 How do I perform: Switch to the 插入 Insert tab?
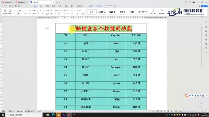[41, 6]
